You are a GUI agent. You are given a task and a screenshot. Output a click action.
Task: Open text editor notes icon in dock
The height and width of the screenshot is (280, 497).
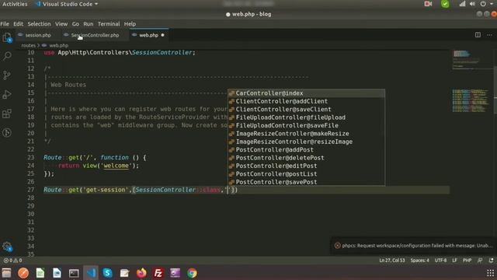(124, 273)
